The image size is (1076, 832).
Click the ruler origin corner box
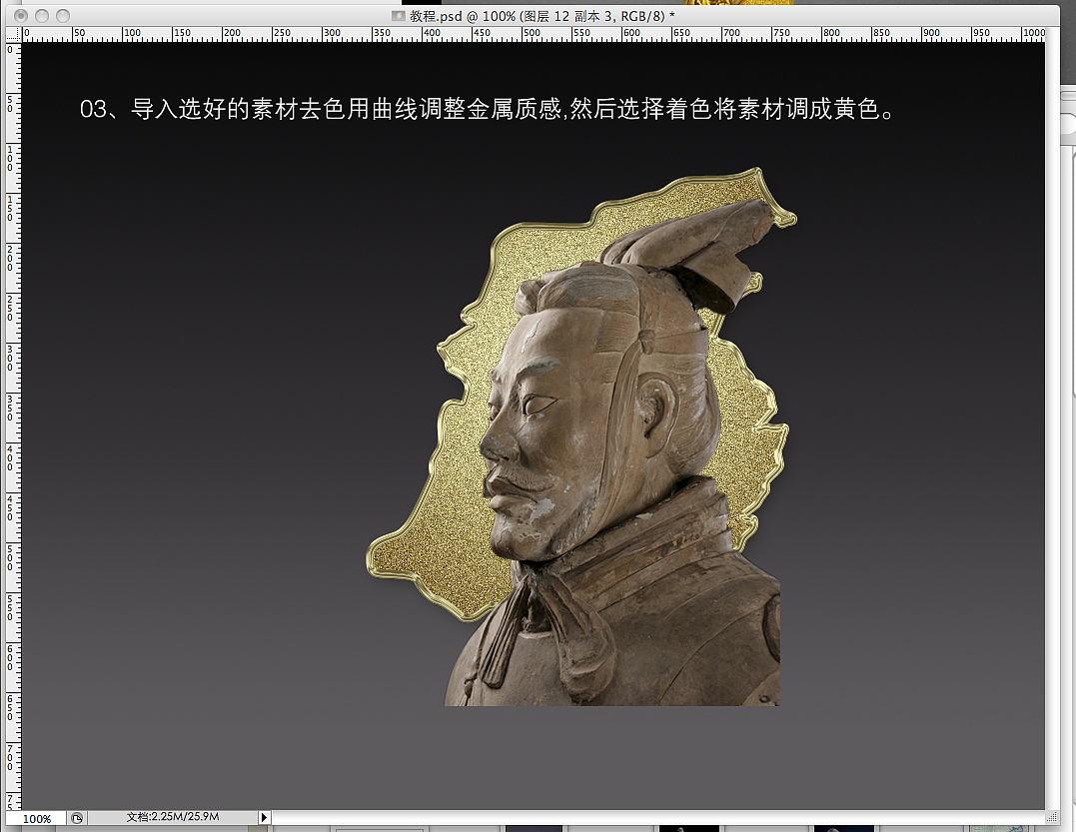13,34
